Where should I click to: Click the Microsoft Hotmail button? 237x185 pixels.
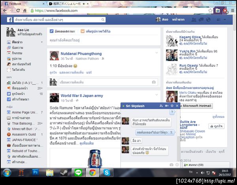click(196, 106)
